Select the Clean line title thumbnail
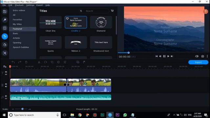 tap(51, 22)
